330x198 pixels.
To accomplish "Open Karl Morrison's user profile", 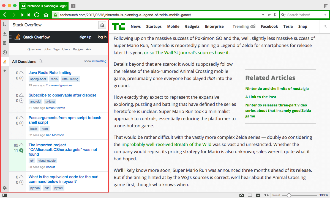I will (x=55, y=135).
